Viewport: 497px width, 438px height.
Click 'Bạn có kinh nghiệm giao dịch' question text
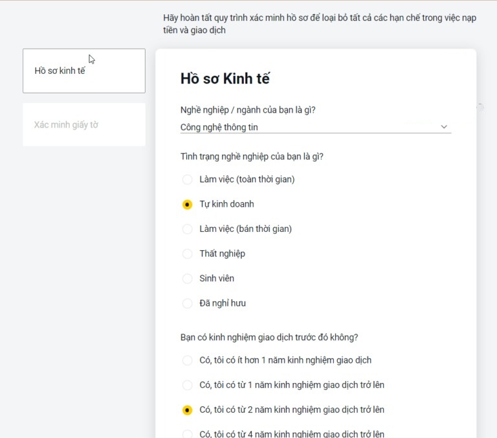coord(269,337)
